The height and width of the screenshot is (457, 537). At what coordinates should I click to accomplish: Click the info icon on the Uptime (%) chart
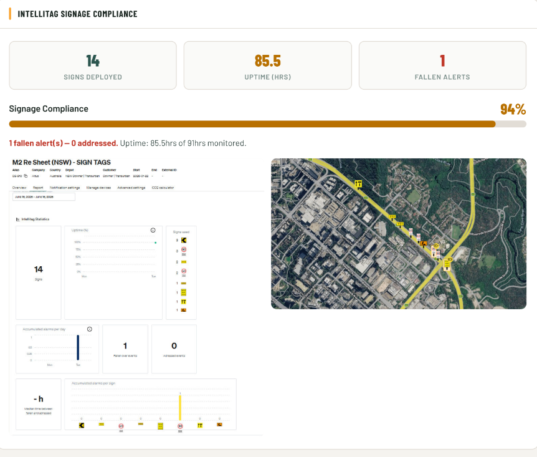pos(153,230)
